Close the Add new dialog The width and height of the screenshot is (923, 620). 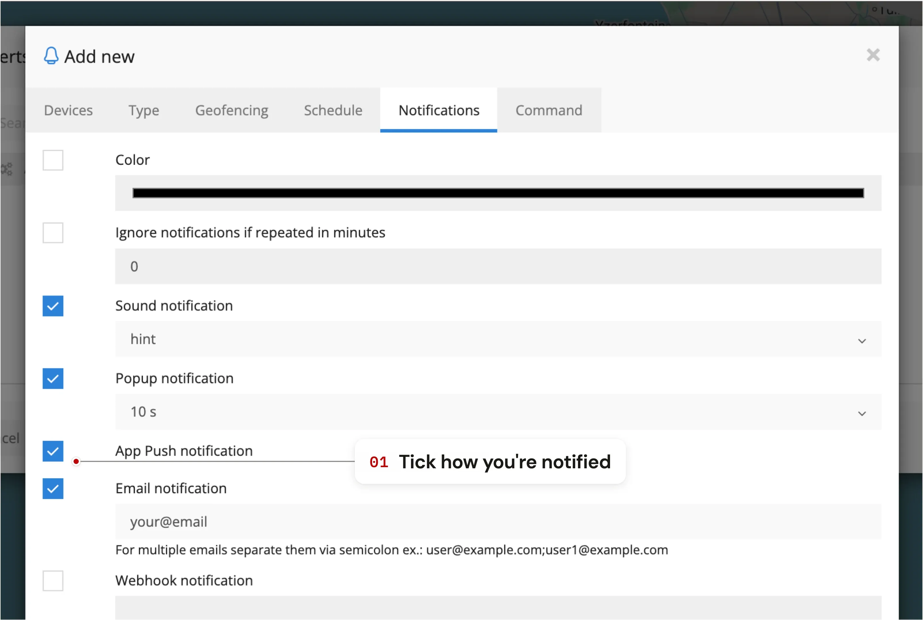(x=873, y=55)
